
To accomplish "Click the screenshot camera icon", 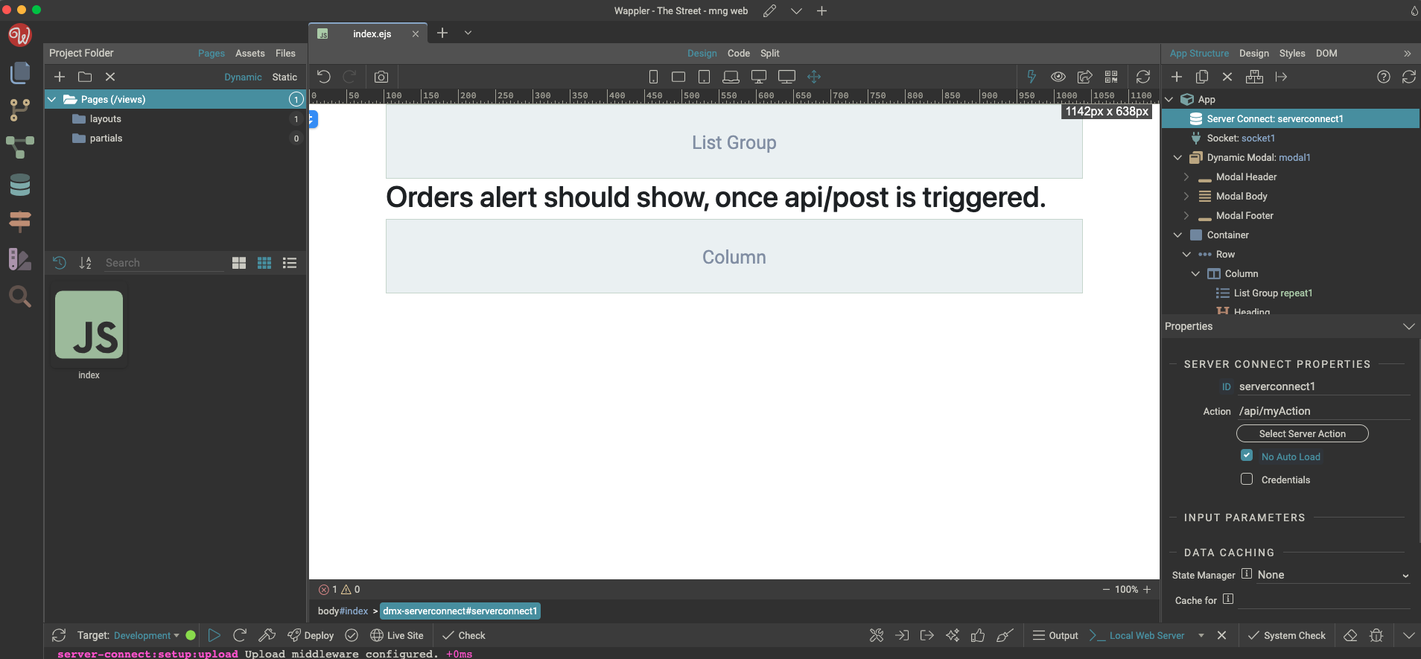I will [381, 77].
